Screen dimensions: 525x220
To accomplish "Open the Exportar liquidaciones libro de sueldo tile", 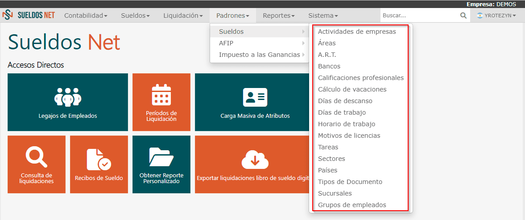I will [x=252, y=164].
